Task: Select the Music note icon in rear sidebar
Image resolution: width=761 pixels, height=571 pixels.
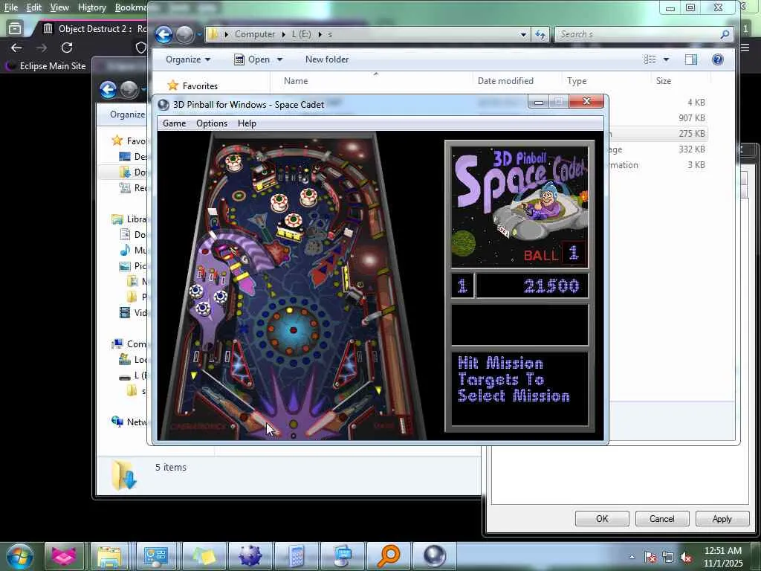Action: pos(125,250)
